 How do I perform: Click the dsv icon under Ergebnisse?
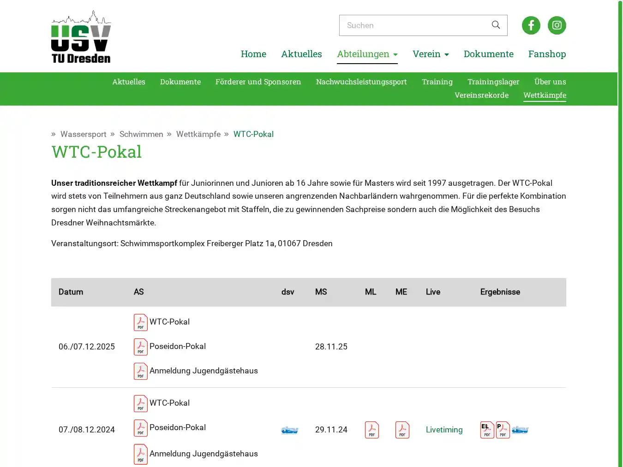pyautogui.click(x=520, y=430)
